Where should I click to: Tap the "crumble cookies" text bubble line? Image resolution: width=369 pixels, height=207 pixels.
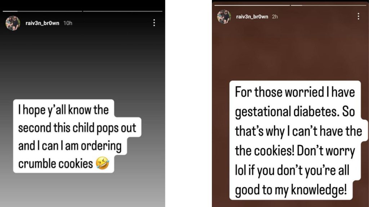pyautogui.click(x=55, y=164)
